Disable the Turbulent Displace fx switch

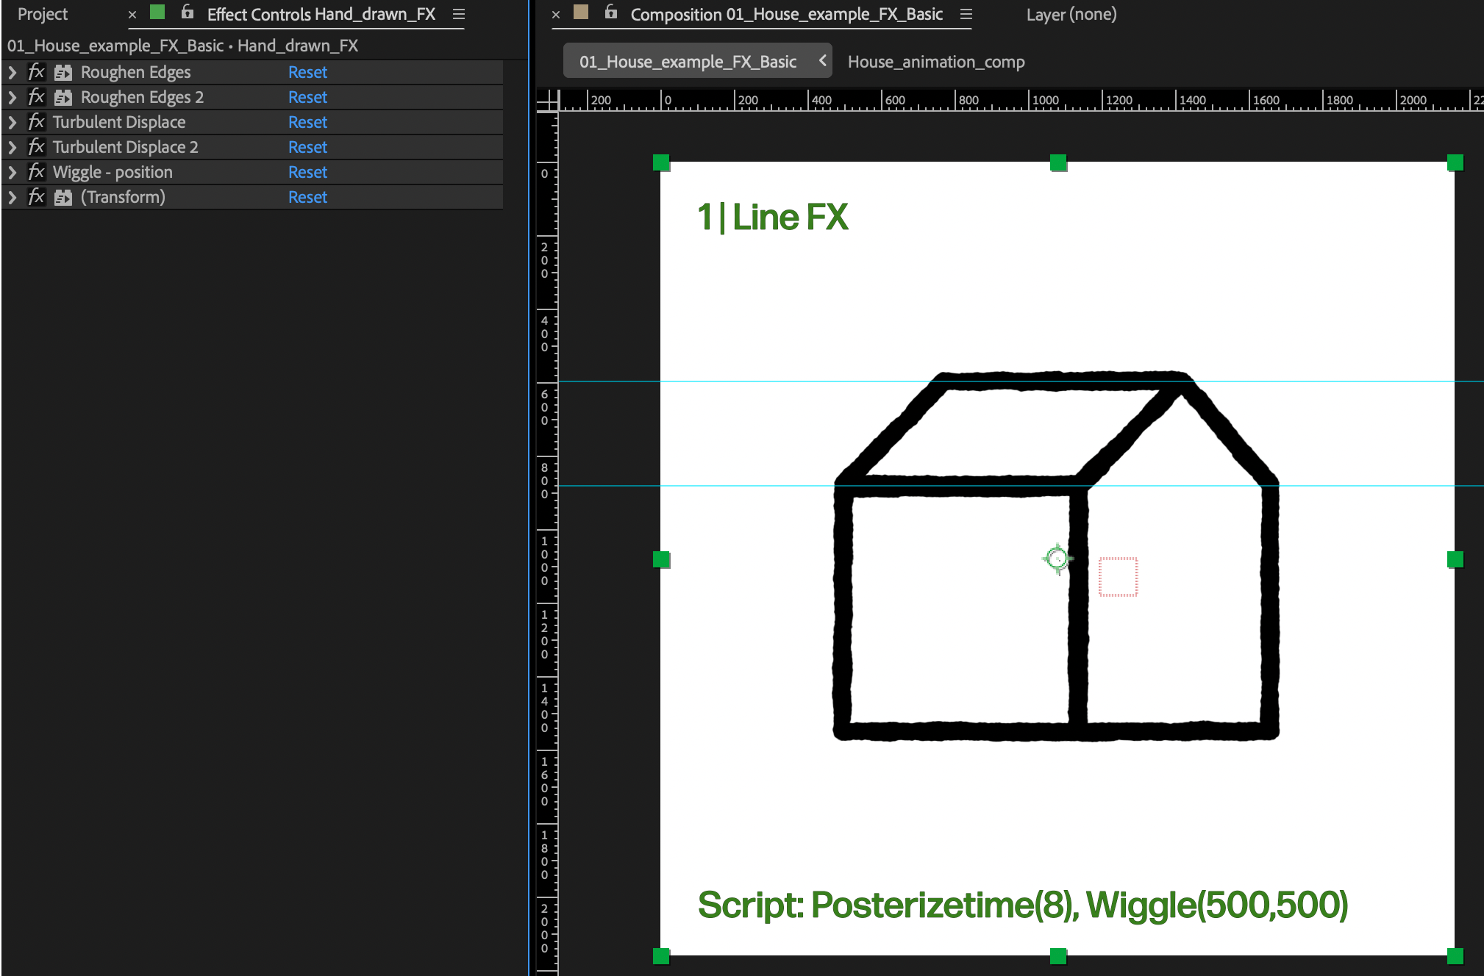pyautogui.click(x=36, y=122)
